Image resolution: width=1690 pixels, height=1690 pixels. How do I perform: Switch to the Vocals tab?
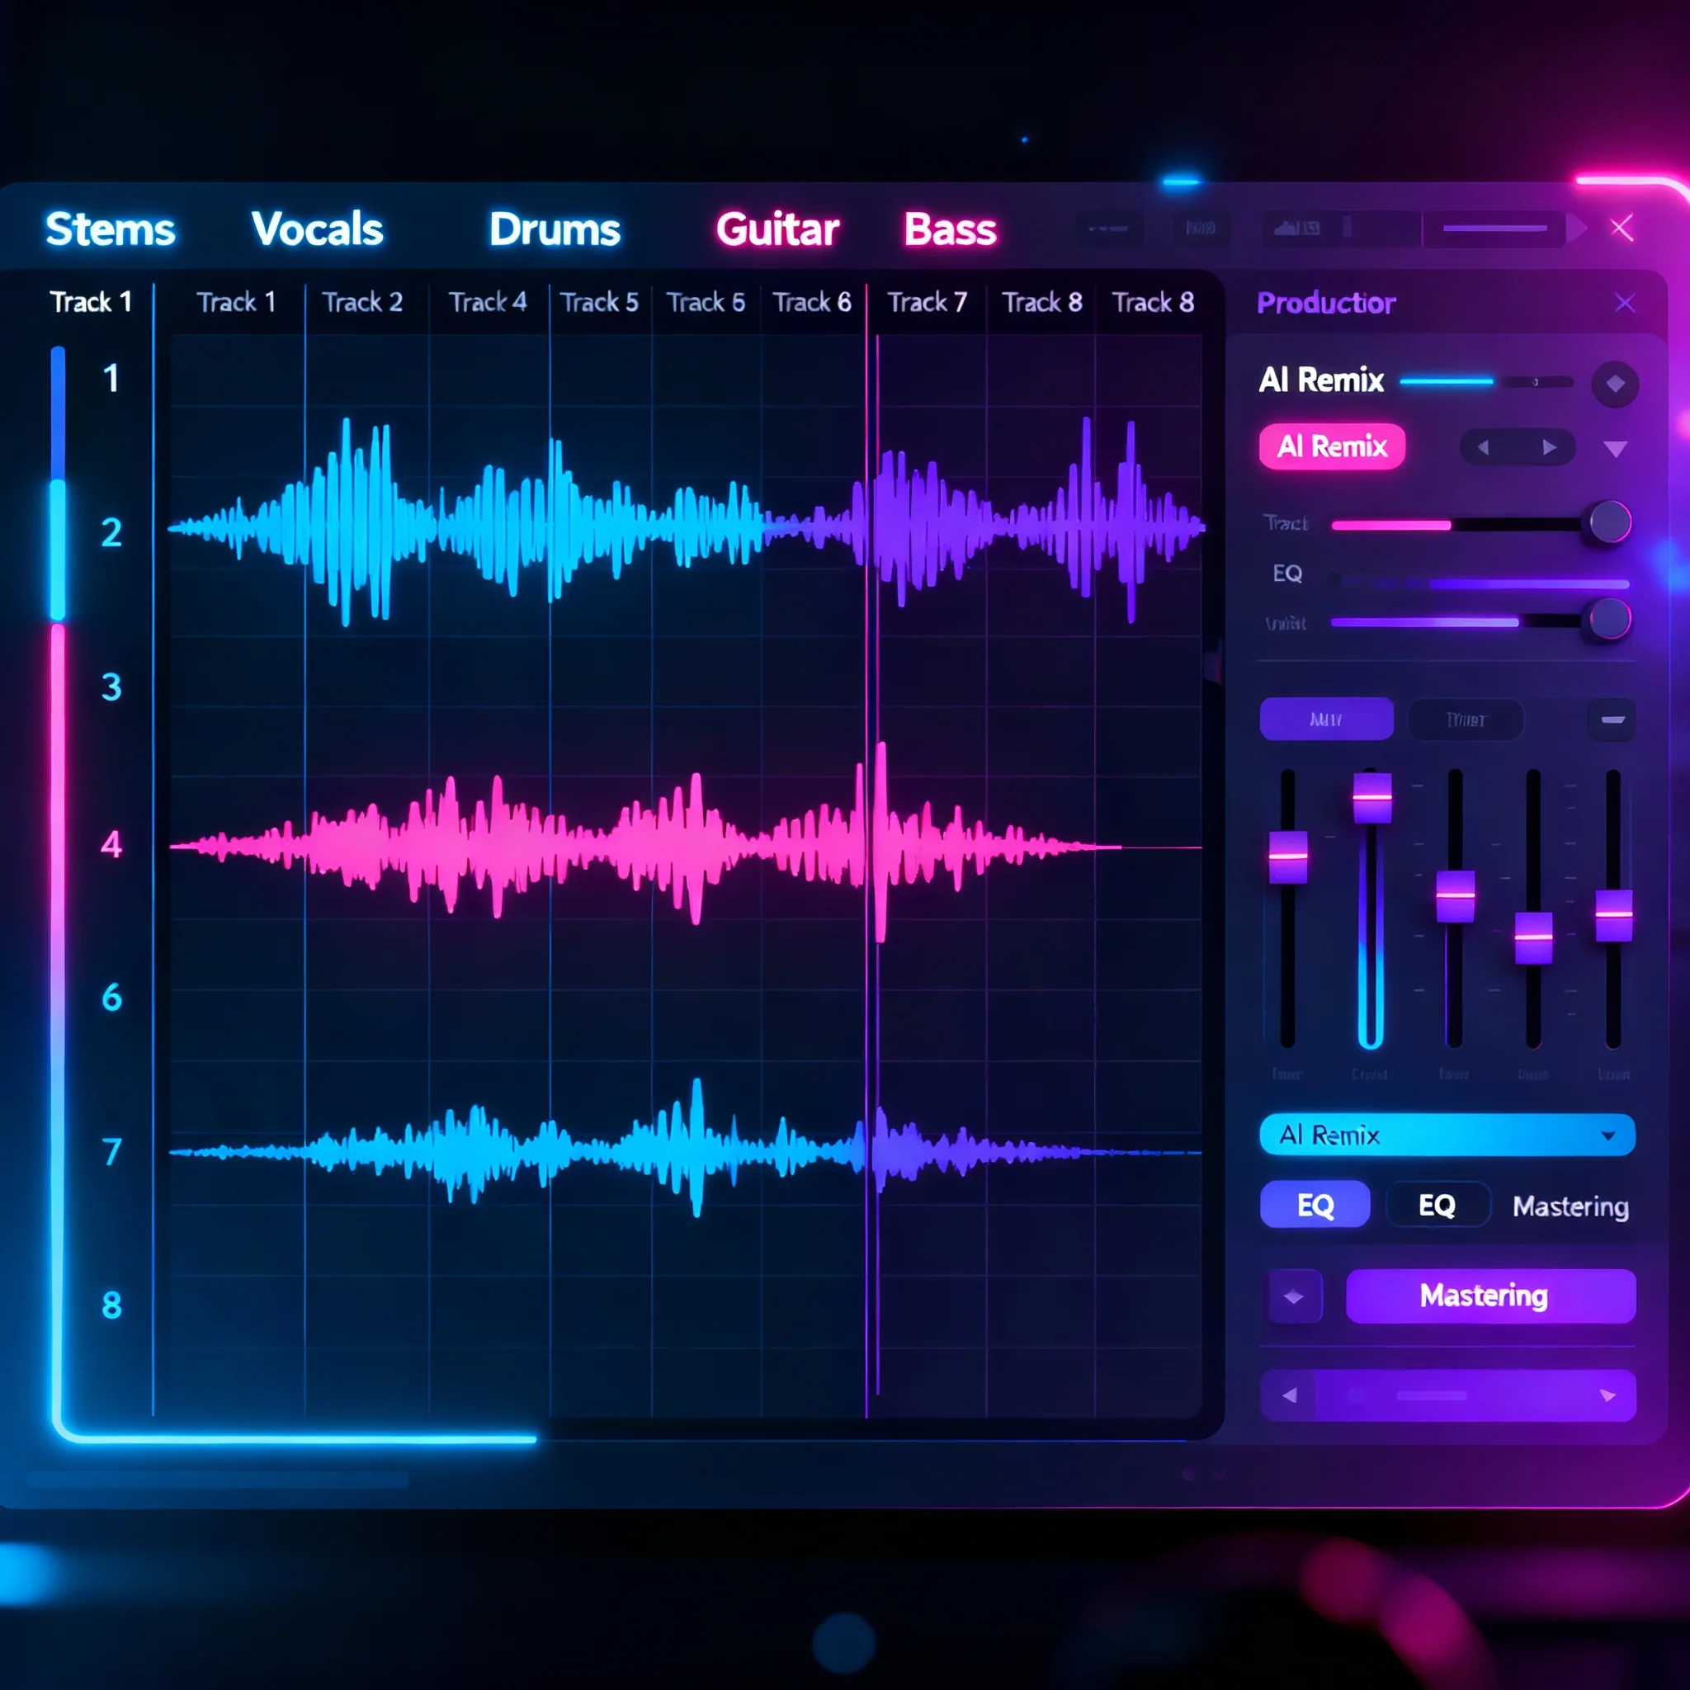click(x=318, y=229)
